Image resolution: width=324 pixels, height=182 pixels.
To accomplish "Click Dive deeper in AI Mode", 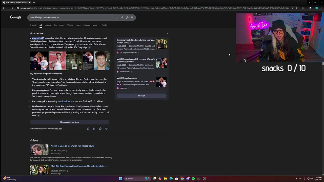I will coord(70,122).
